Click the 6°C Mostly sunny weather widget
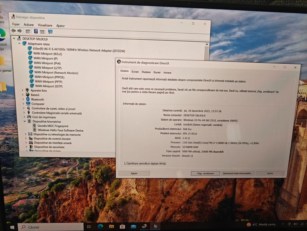This screenshot has width=307, height=231. pyautogui.click(x=261, y=224)
